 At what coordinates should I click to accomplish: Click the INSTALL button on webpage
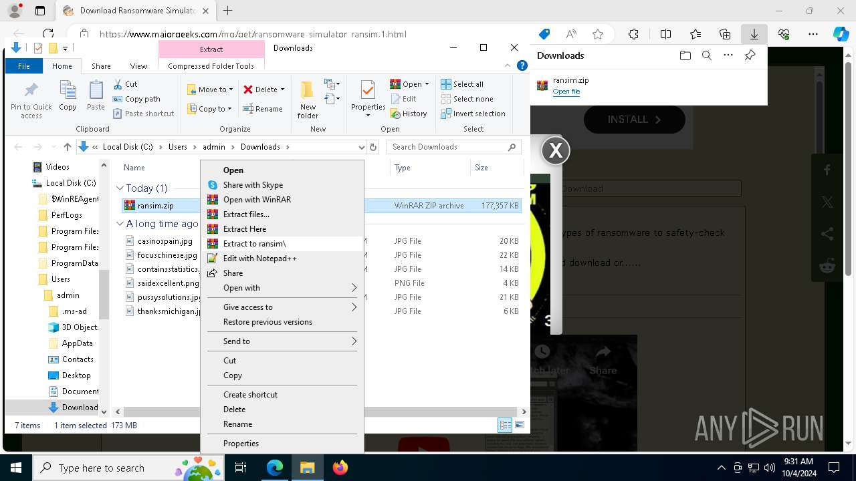(x=634, y=120)
